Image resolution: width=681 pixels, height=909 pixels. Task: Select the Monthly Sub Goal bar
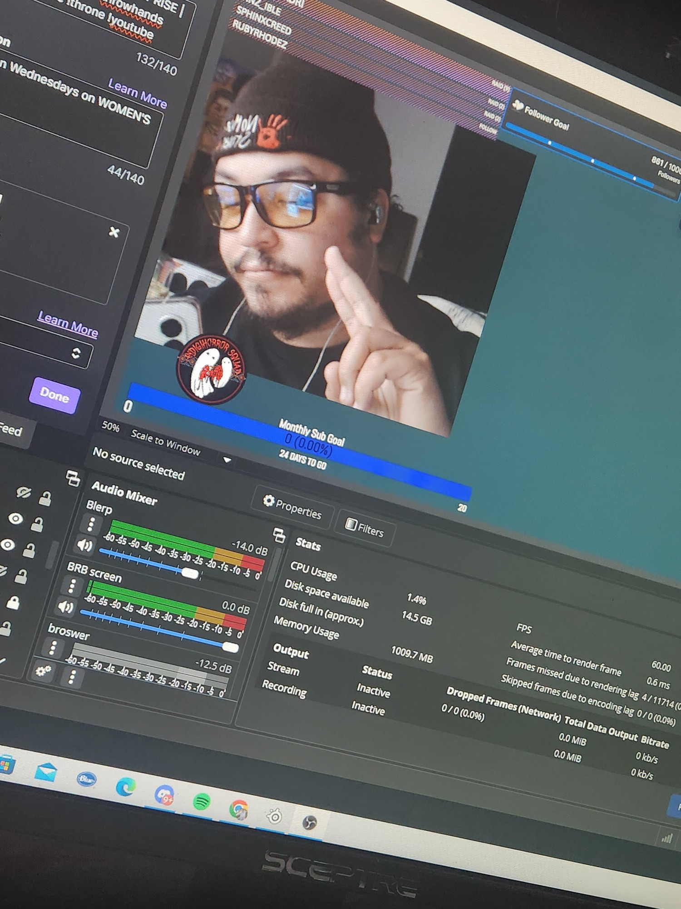(x=300, y=443)
